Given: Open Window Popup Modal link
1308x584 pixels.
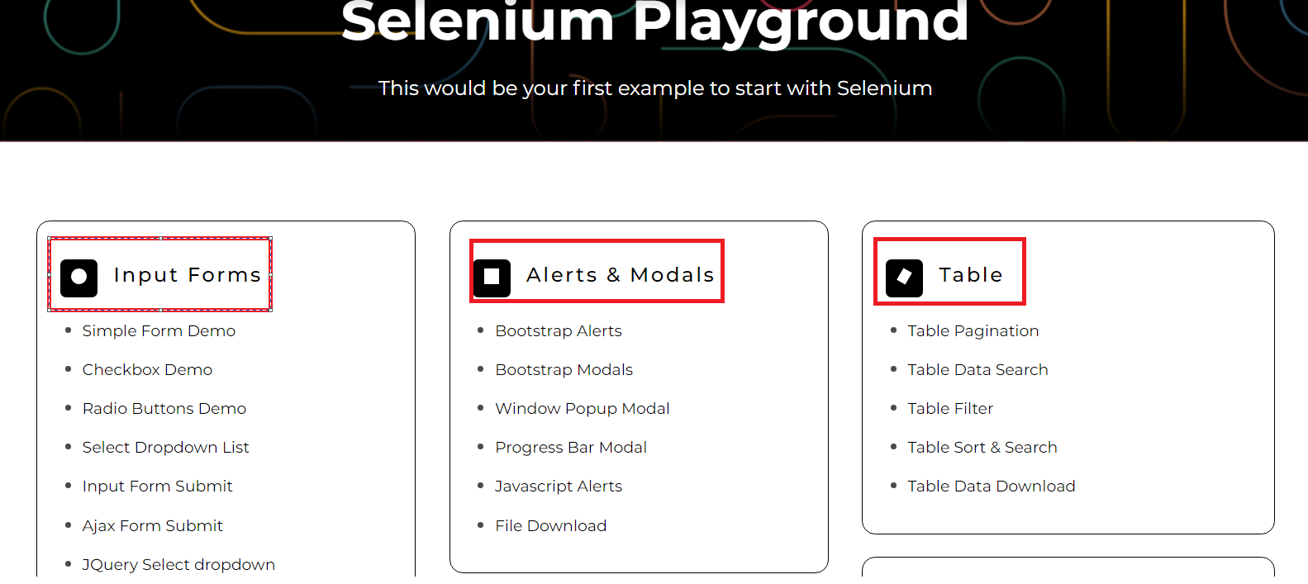Looking at the screenshot, I should click(582, 409).
